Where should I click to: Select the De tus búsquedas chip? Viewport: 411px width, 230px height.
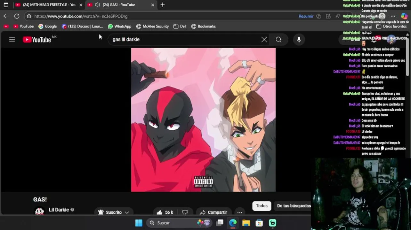294,206
